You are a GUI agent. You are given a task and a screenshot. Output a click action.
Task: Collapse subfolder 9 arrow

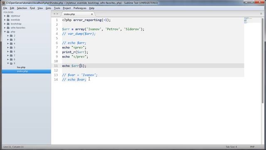point(8,63)
